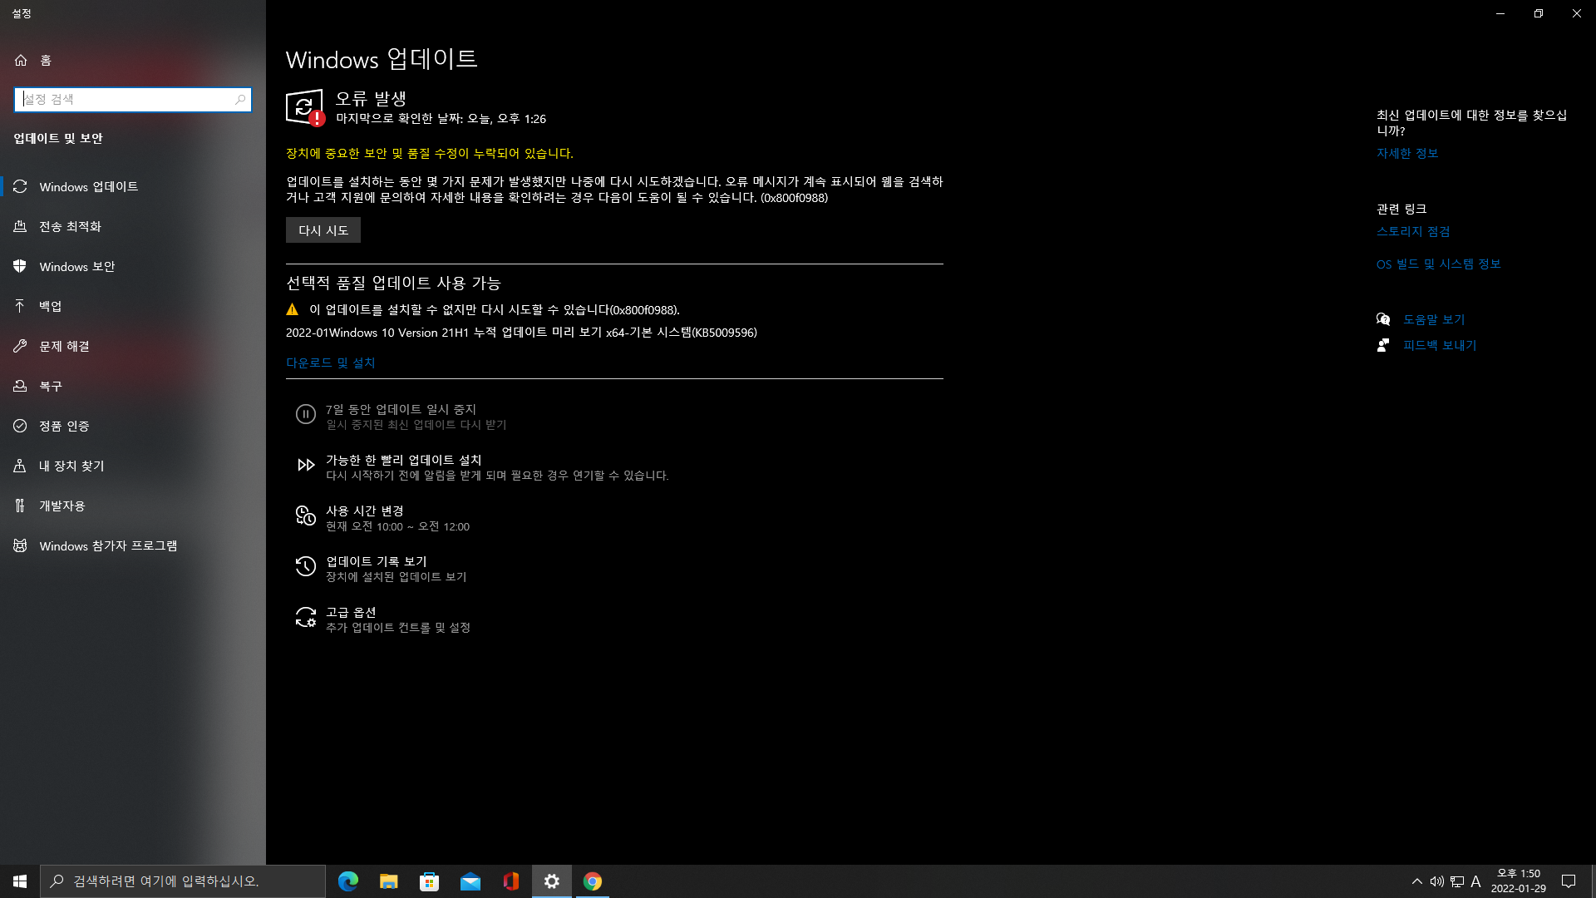
Task: Open the Windows 보안 page
Action: coord(133,266)
